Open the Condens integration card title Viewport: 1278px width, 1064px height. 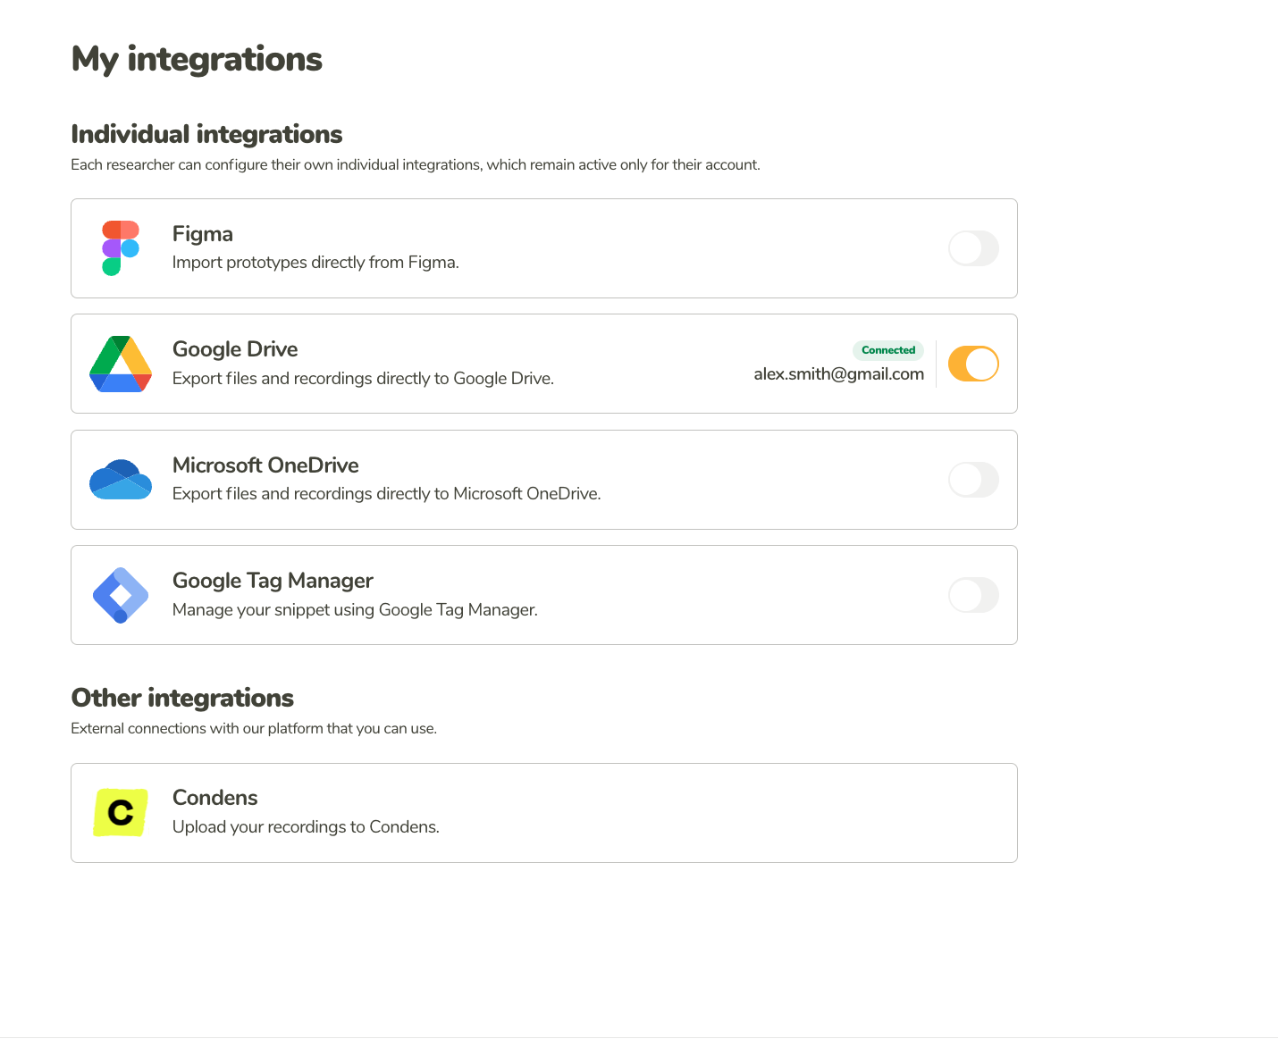click(x=214, y=798)
